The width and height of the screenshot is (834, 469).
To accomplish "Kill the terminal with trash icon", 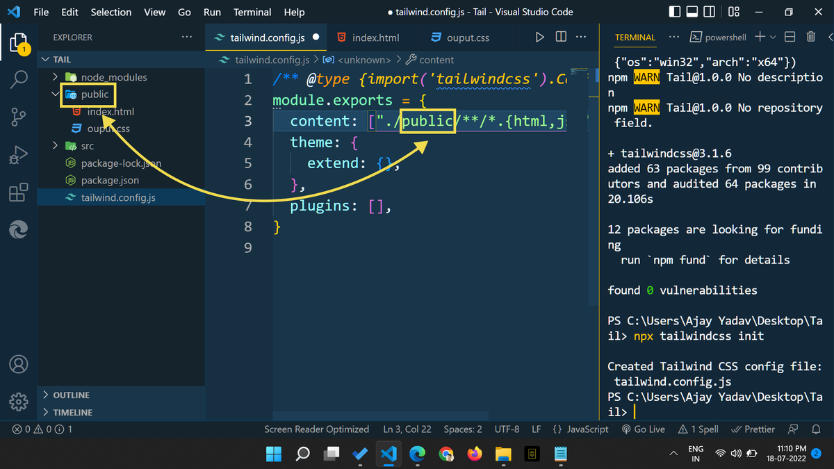I will click(811, 37).
